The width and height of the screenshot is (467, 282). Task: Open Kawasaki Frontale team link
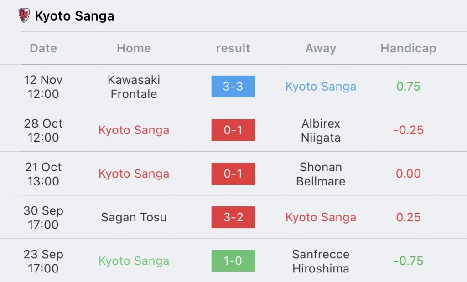click(x=134, y=87)
